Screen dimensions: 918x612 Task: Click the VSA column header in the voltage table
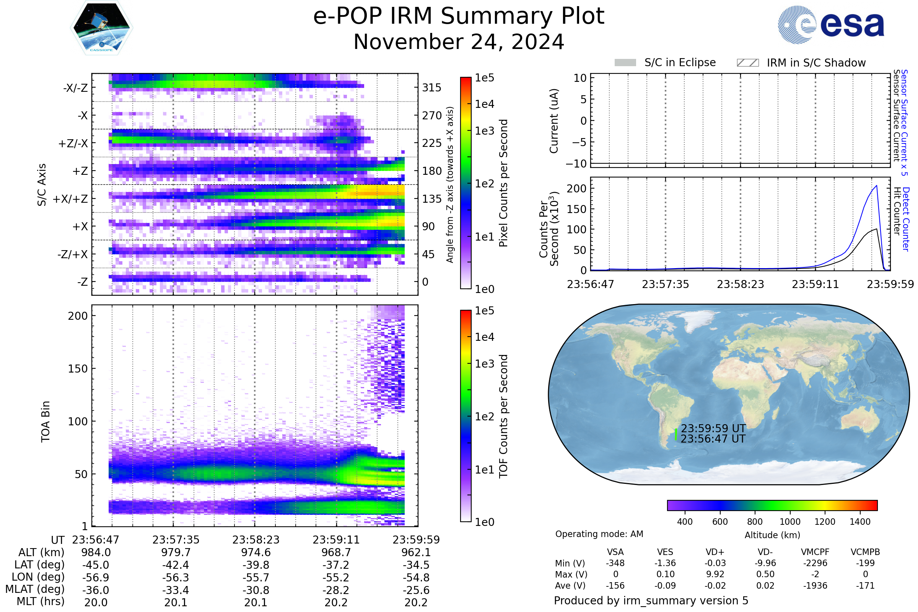point(615,552)
